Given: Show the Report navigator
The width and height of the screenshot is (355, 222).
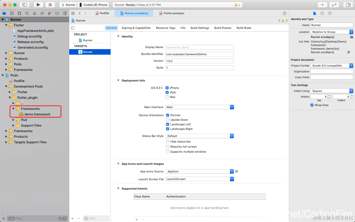Looking at the screenshot, I should point(65,13).
